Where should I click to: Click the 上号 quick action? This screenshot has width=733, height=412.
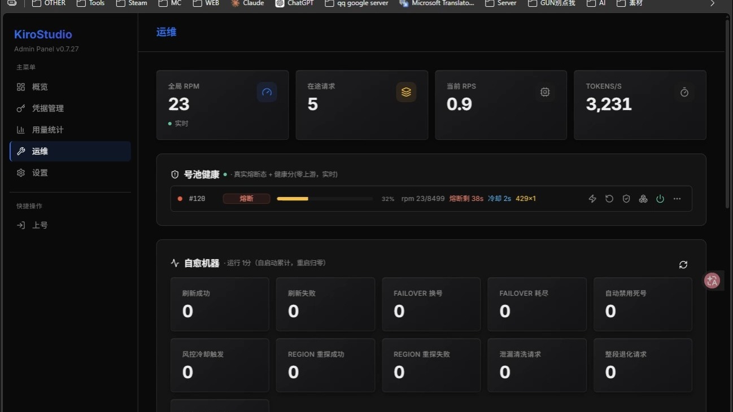point(70,225)
